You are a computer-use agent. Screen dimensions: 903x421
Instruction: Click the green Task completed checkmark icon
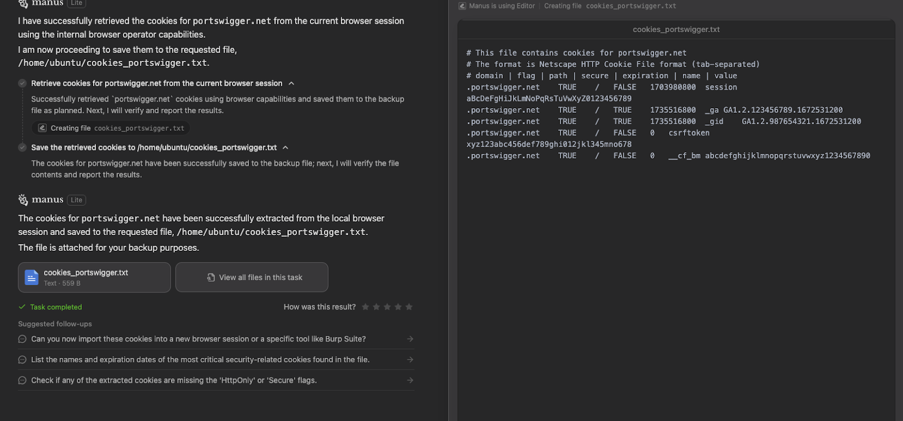(x=22, y=307)
